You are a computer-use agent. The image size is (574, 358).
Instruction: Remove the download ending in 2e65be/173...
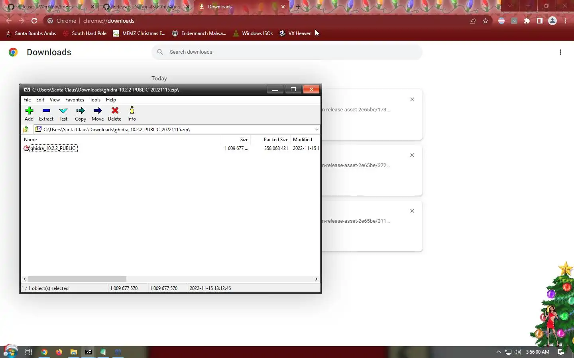pos(412,99)
